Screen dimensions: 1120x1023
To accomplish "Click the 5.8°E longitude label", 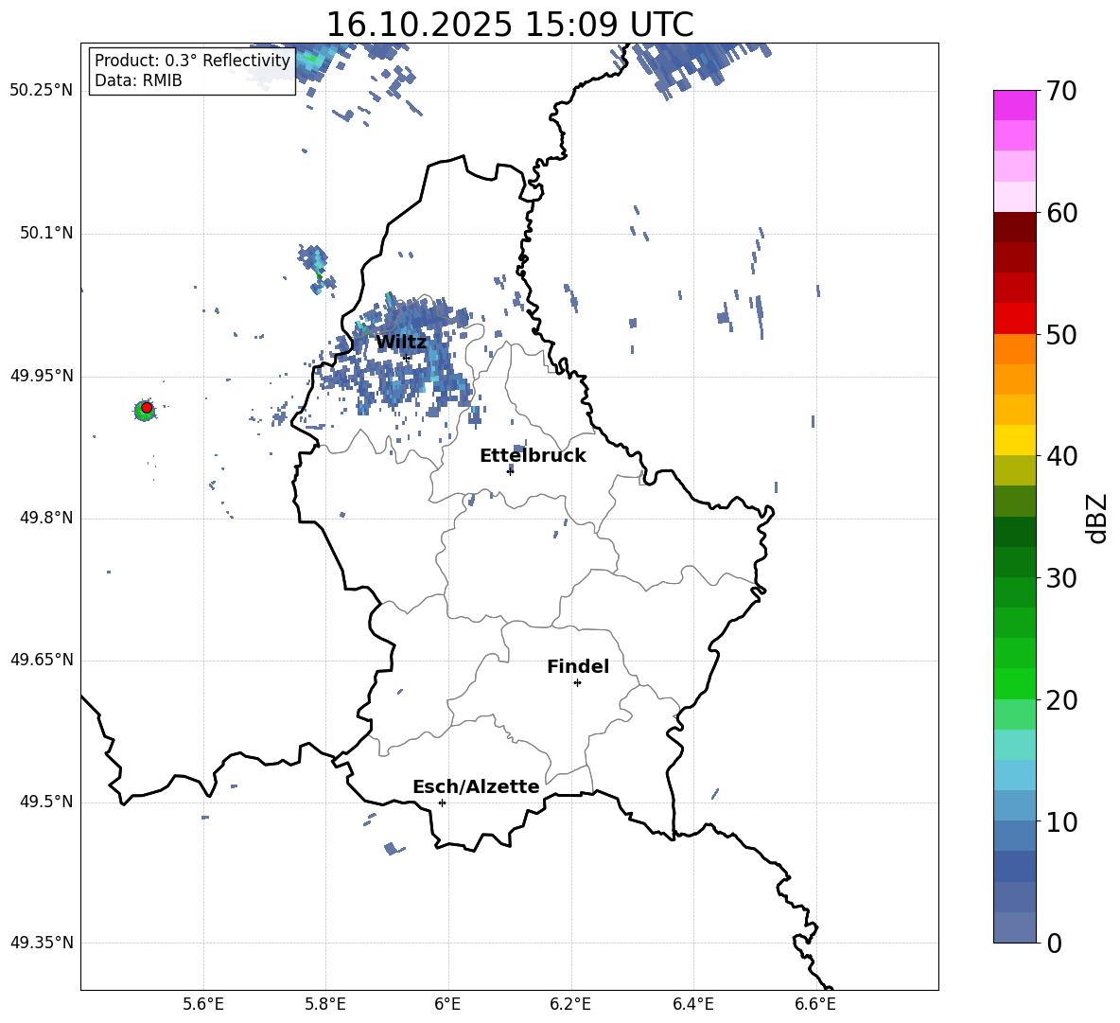I will 325,1004.
